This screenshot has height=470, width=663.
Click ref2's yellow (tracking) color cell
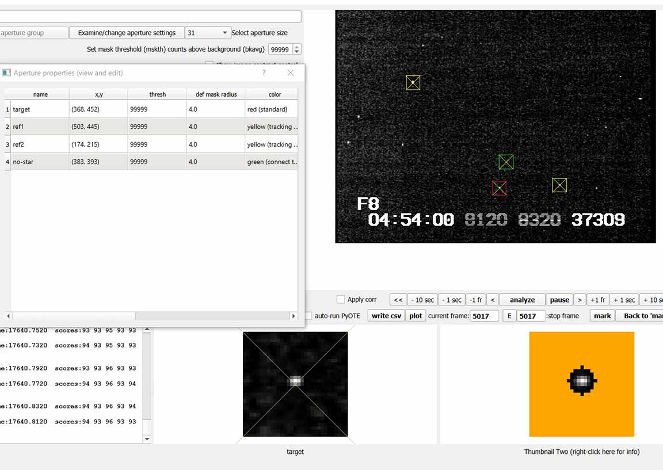coord(272,144)
